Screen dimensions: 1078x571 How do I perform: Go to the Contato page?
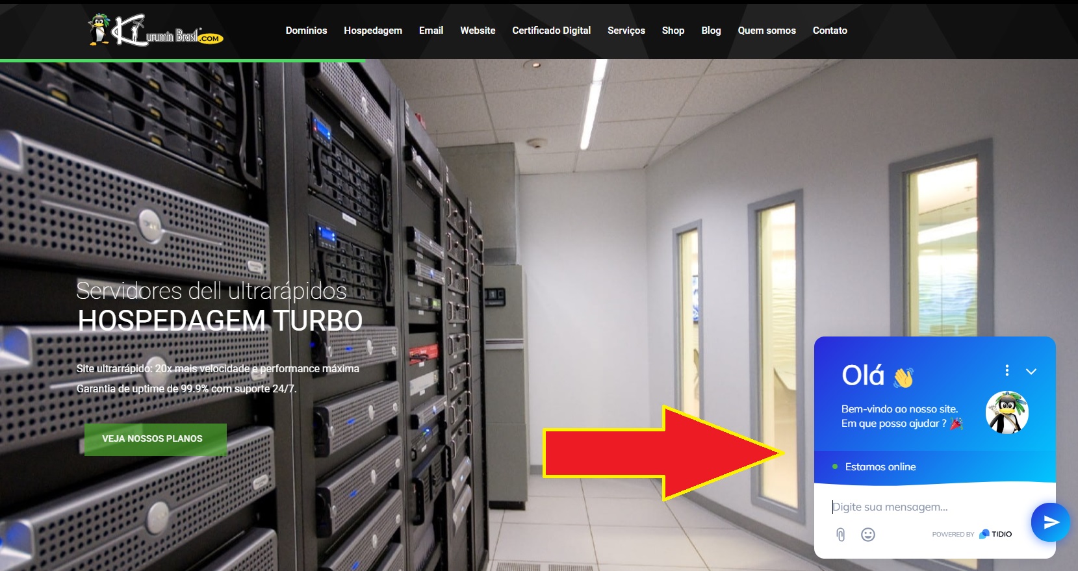pos(830,31)
